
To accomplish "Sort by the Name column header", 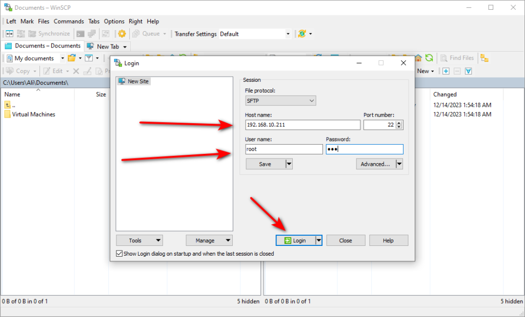I will pos(38,95).
